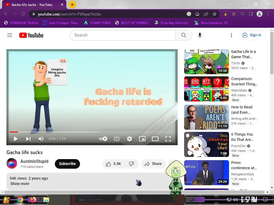
Task: Share the video via Share button
Action: tap(153, 164)
